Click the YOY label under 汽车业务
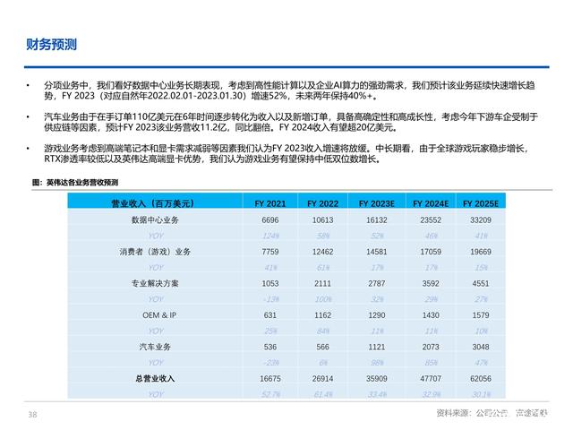 pos(156,363)
